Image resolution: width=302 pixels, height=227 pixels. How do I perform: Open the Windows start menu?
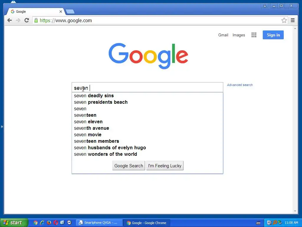[x=14, y=223]
